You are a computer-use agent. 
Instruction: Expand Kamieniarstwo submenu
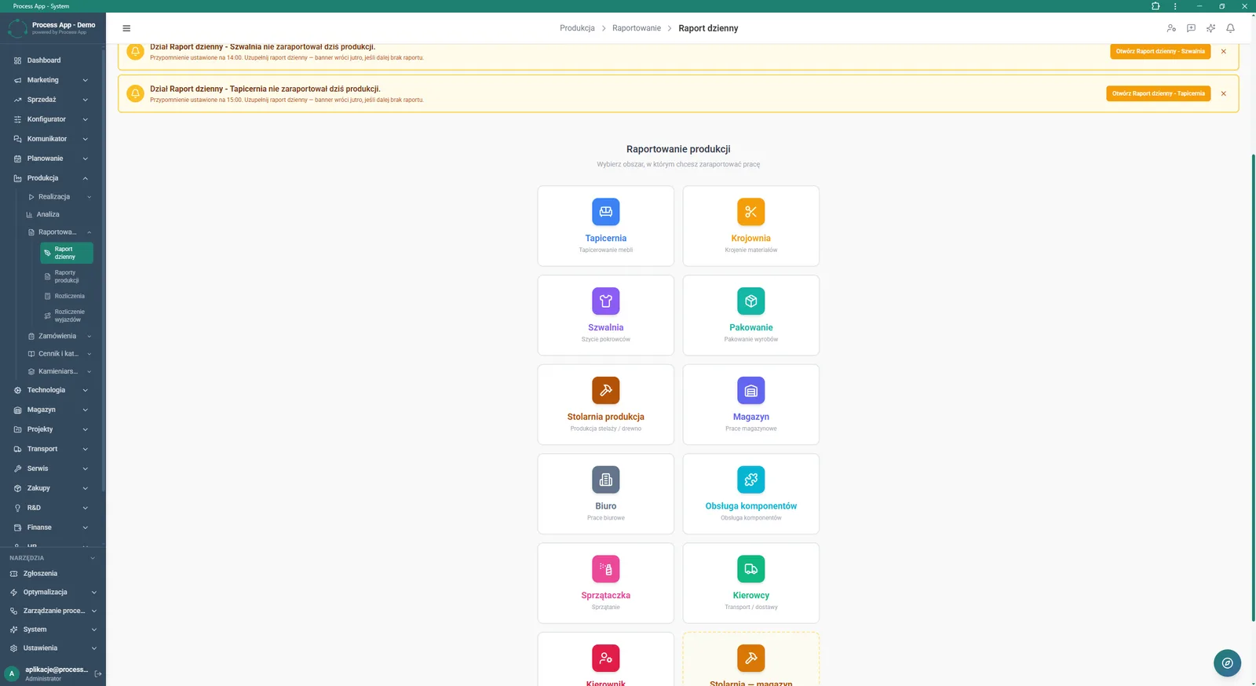[x=60, y=371]
